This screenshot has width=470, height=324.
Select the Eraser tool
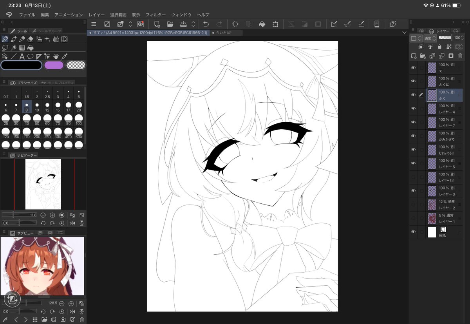[x=31, y=39]
